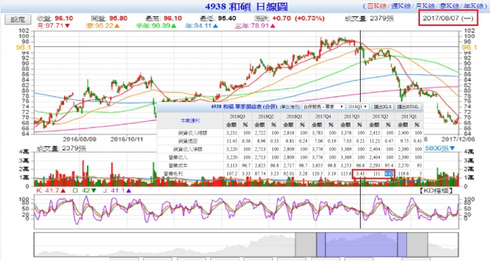490x262 pixels.
Task: Click the D: 42 indicator value
Action: click(84, 191)
